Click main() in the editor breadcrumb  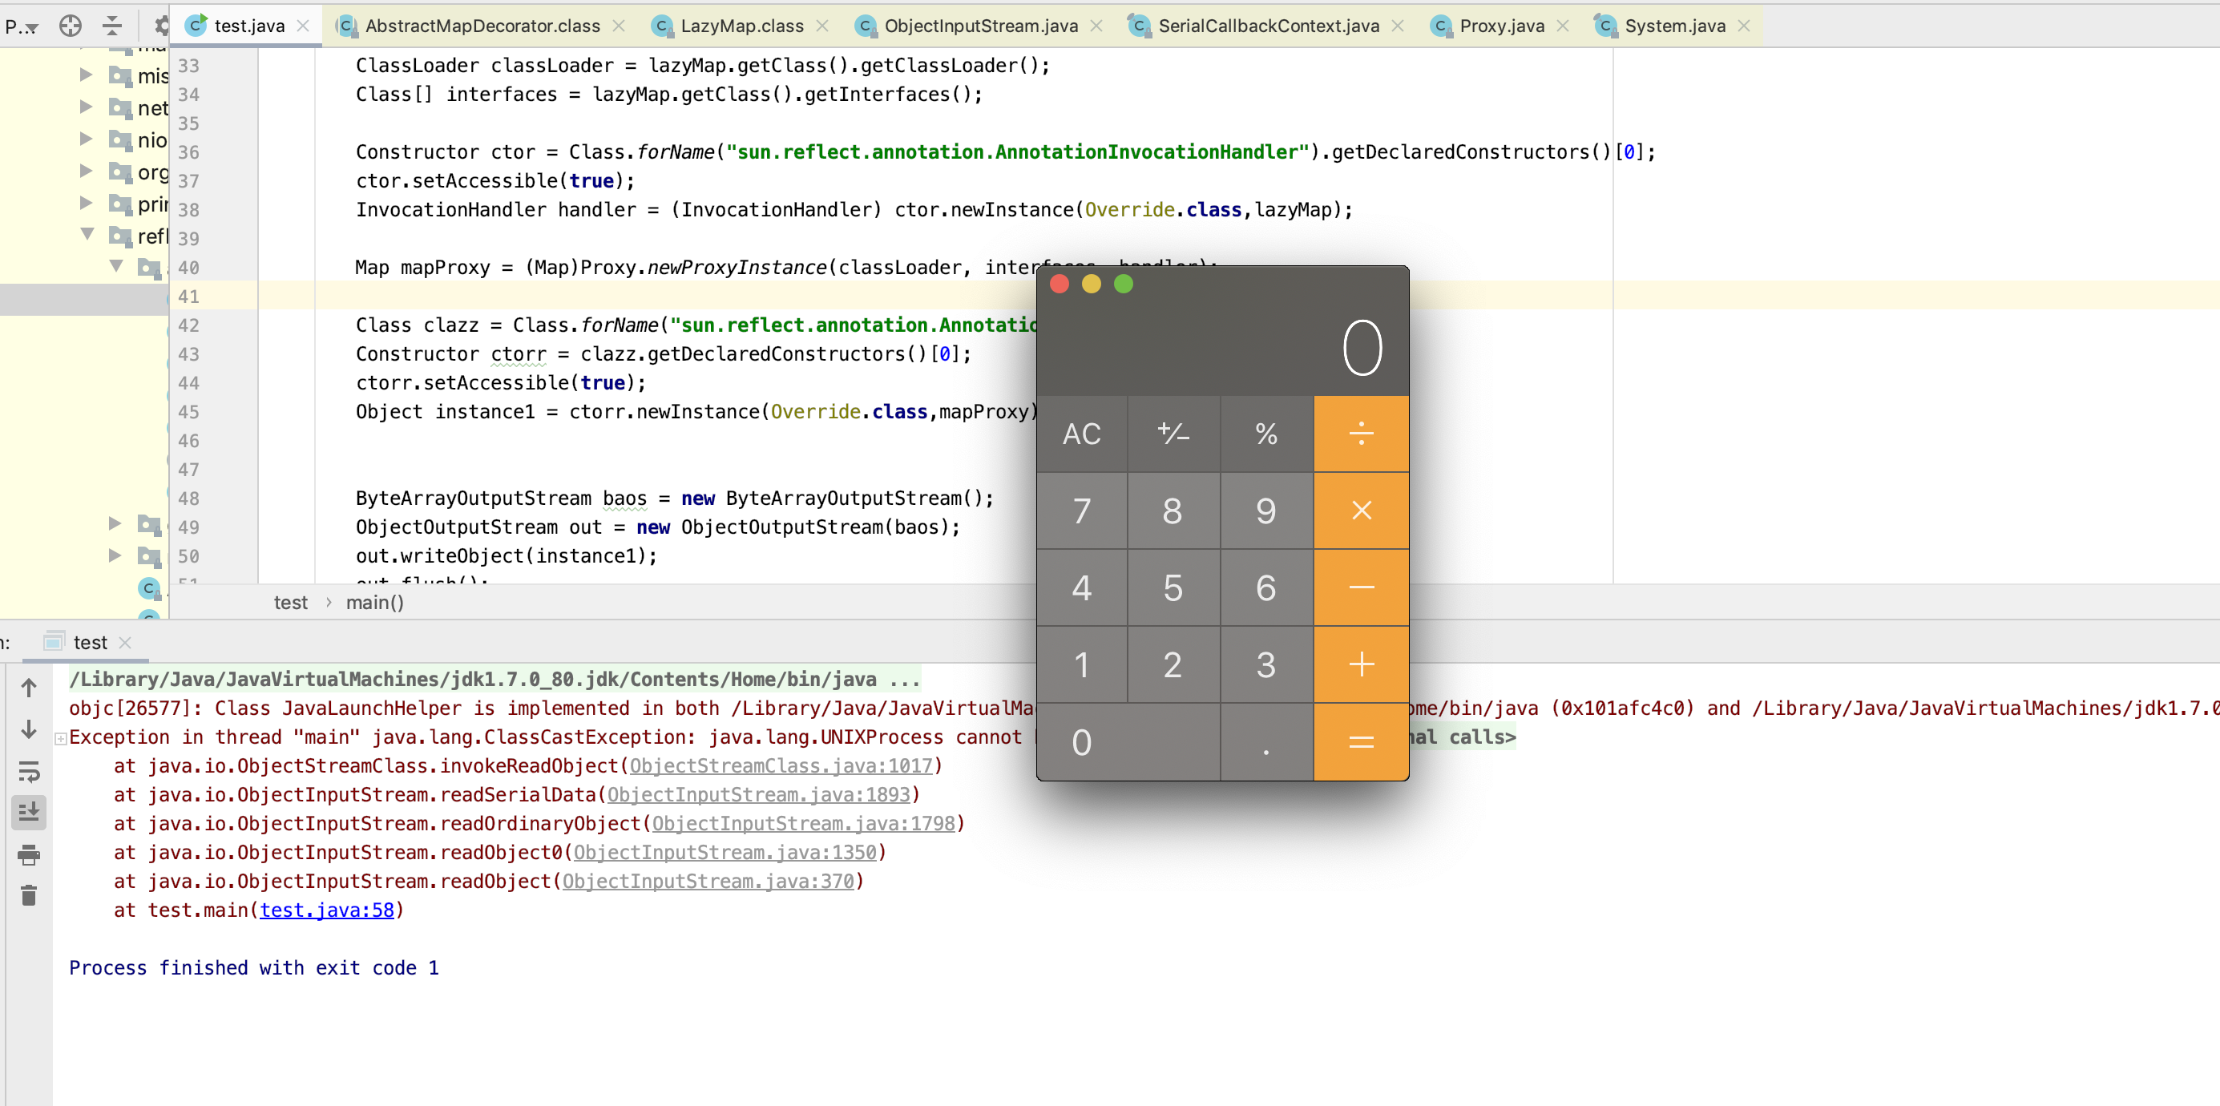click(375, 603)
